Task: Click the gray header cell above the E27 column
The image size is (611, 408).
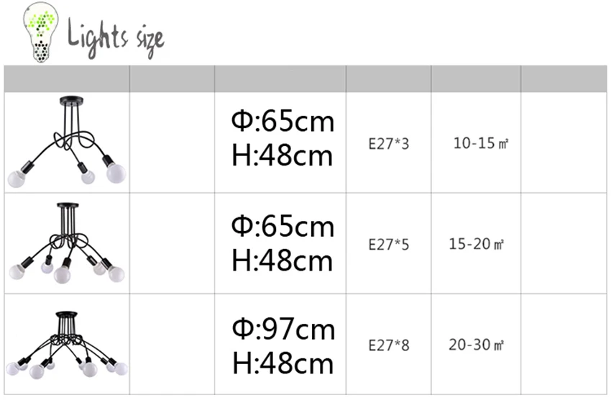Action: click(x=388, y=78)
